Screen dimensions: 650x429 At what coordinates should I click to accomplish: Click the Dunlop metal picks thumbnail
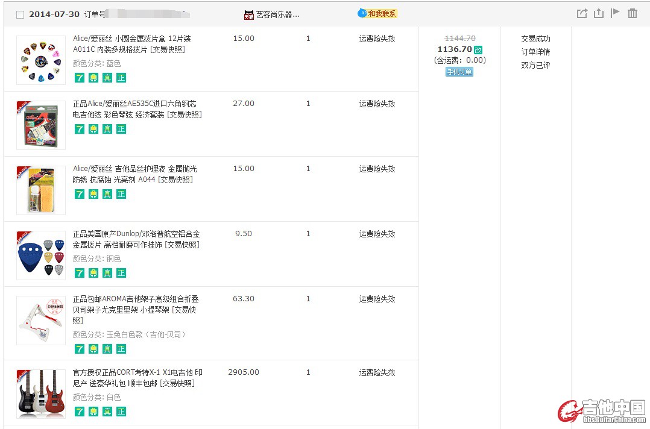(41, 255)
